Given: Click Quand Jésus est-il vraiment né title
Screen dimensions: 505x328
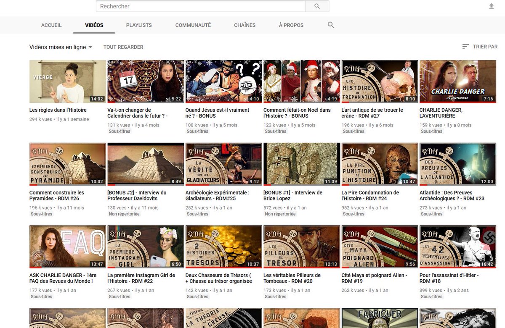Looking at the screenshot, I should pyautogui.click(x=217, y=113).
